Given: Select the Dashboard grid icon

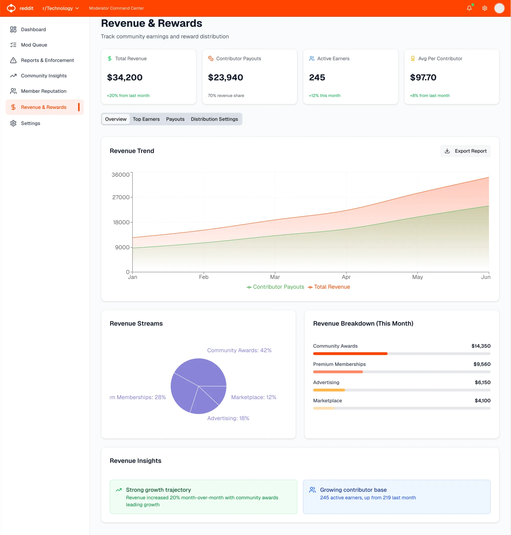Looking at the screenshot, I should pos(13,29).
